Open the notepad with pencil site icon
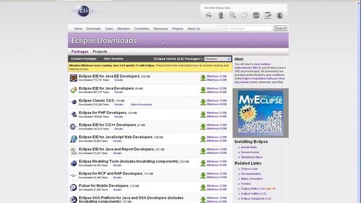The width and height of the screenshot is (361, 203). 268,15
